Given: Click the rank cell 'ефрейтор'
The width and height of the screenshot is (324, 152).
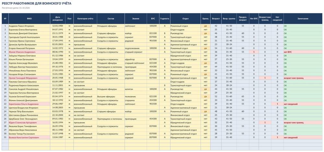Looking at the screenshot, I should tap(136, 60).
